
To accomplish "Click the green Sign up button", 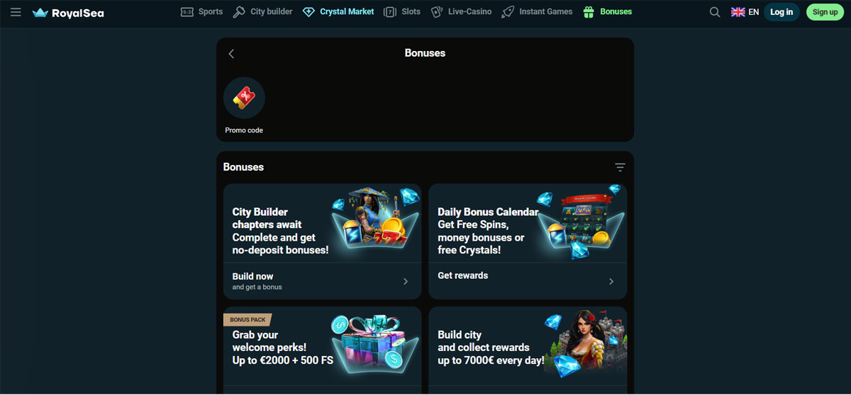I will point(825,12).
